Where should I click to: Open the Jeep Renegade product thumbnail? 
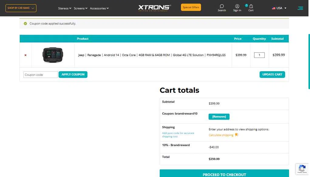[x=53, y=55]
